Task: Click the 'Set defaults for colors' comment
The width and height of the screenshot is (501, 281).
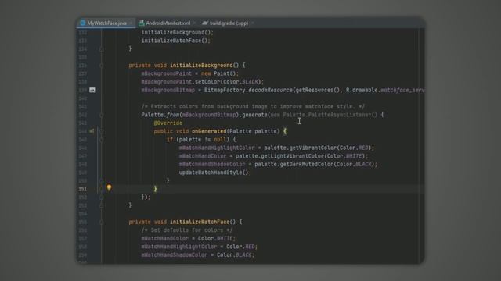Action: (x=187, y=230)
